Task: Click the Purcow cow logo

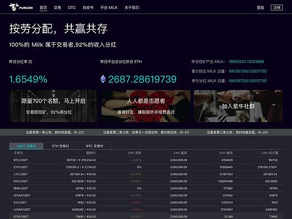Action: tap(21, 7)
